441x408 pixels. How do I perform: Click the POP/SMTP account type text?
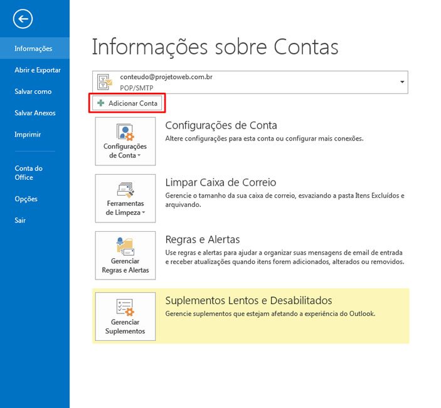(136, 88)
